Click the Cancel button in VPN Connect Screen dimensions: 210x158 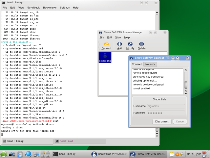click(180, 121)
